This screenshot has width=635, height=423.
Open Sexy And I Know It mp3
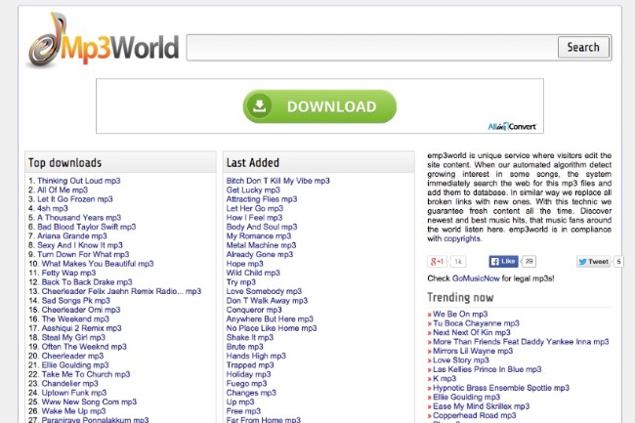point(80,245)
